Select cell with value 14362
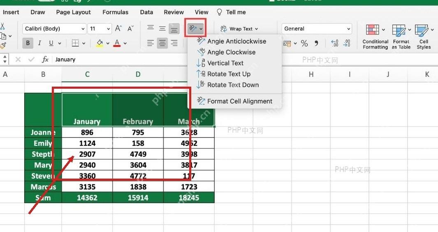The width and height of the screenshot is (438, 232). (87, 198)
